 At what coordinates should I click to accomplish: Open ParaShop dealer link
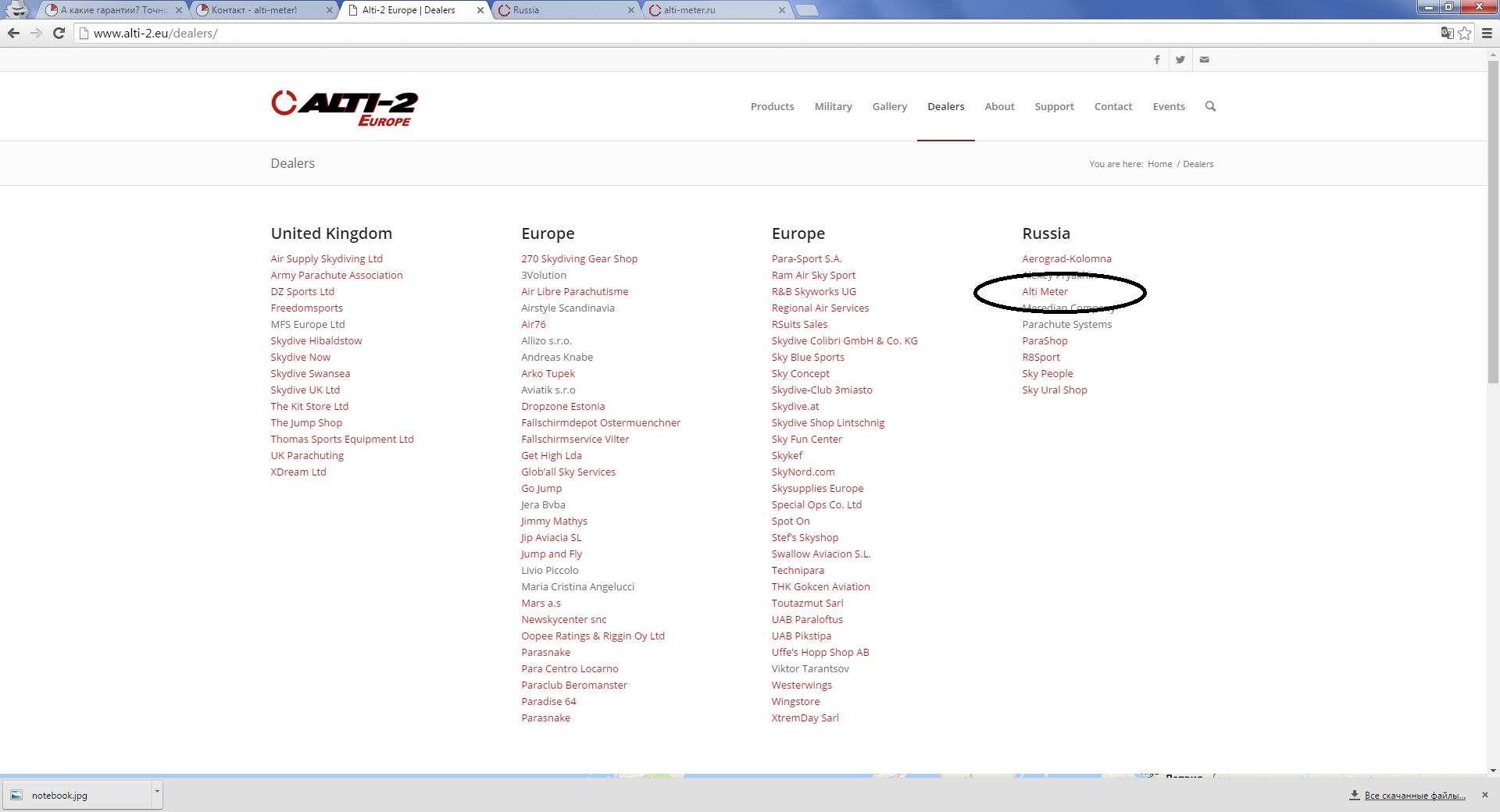click(1045, 340)
